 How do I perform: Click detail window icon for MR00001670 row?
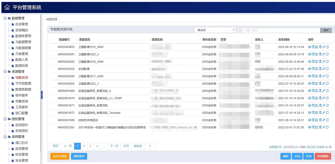tap(313, 98)
